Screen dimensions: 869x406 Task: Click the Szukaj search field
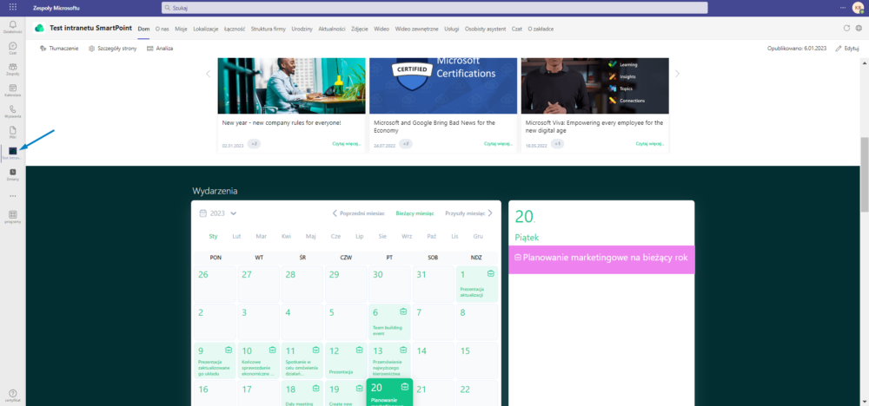click(434, 7)
